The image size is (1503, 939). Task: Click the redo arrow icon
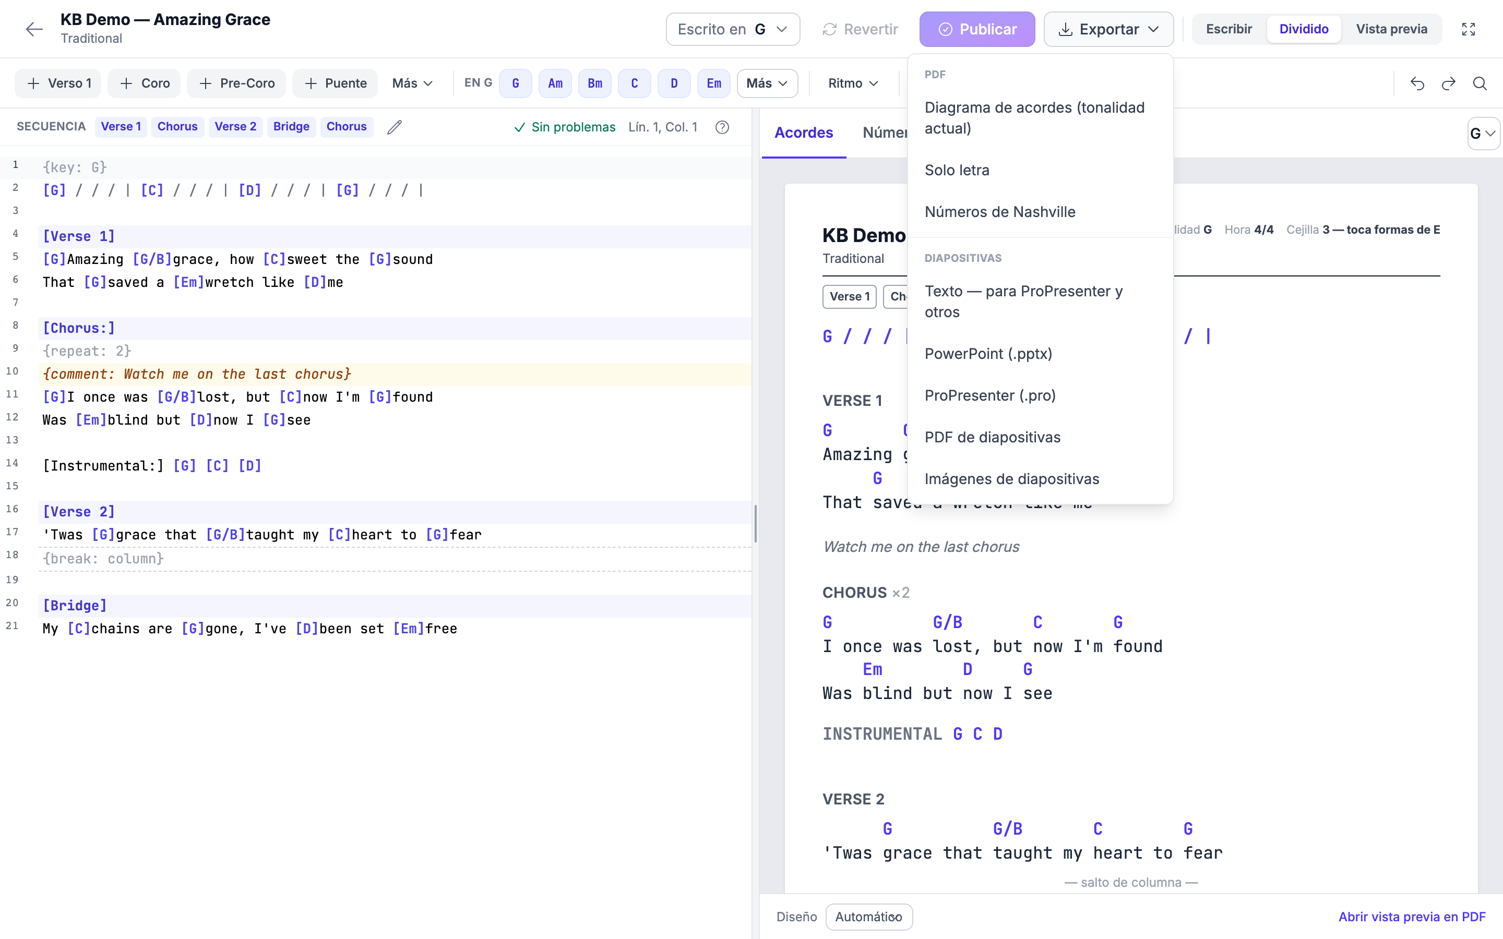1448,83
